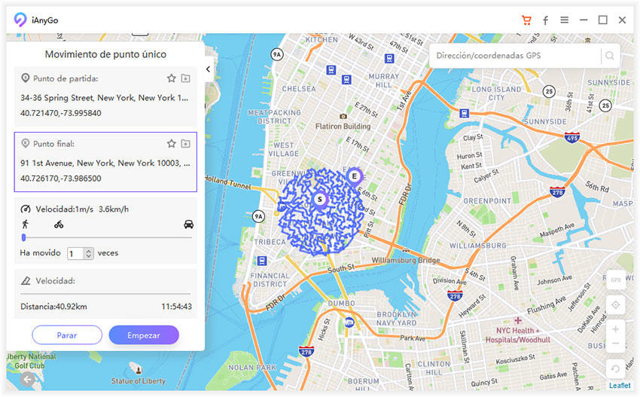Save Punto final to folder
The width and height of the screenshot is (640, 397).
(x=186, y=143)
